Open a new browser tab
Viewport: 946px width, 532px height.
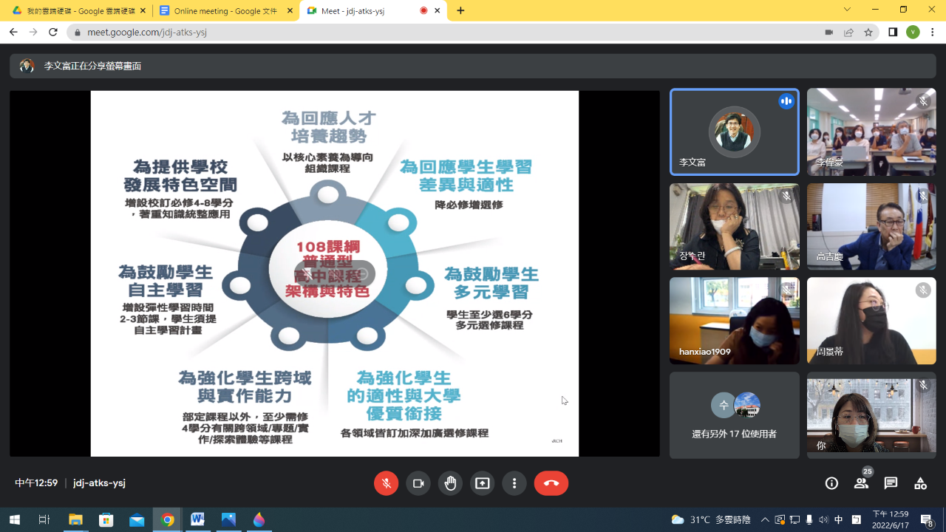[x=460, y=10]
